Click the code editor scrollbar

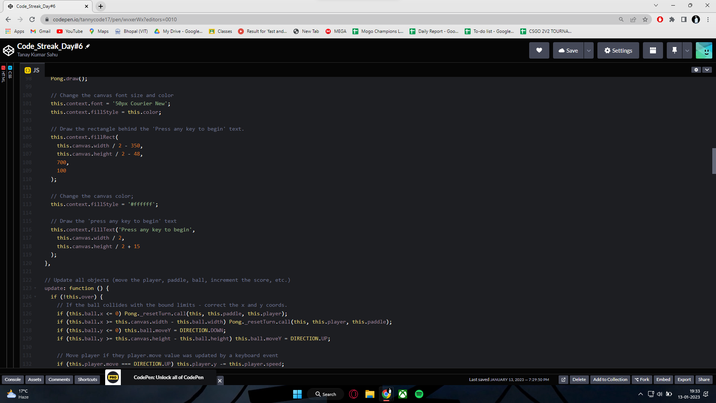point(714,161)
